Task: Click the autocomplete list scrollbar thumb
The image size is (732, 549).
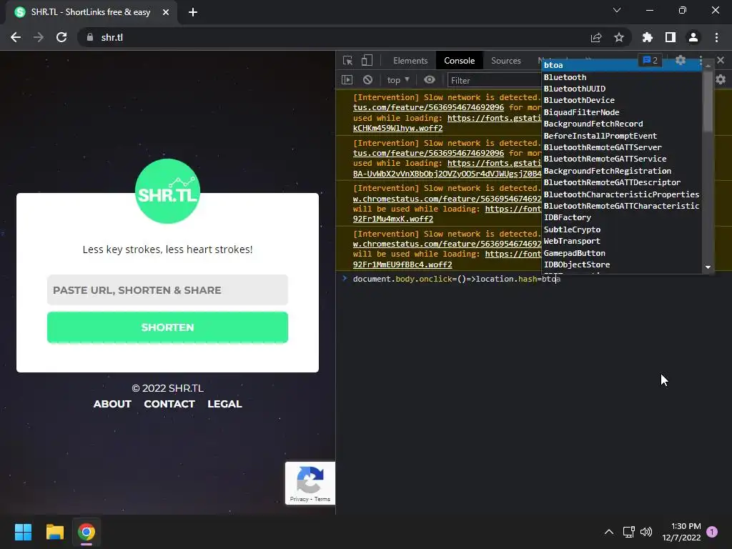Action: 708,100
